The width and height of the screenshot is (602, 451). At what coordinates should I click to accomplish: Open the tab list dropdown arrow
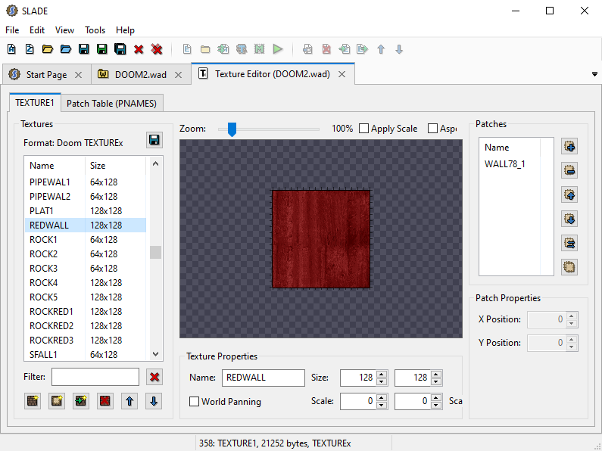click(594, 74)
